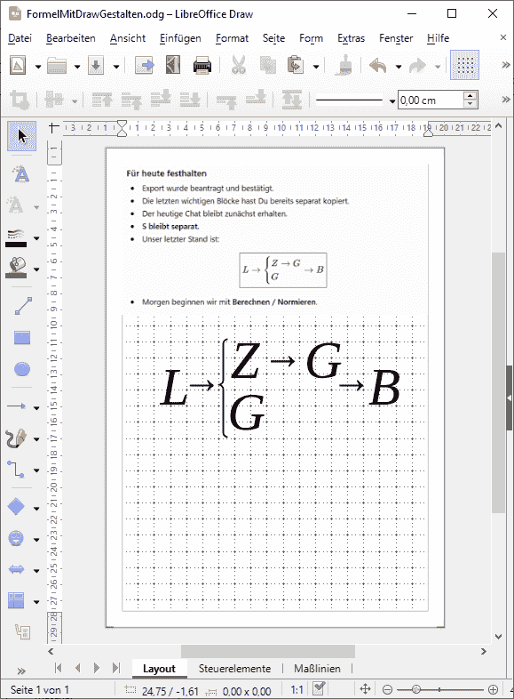Expand the drawing toolbar overflow chevron
514x699 pixels.
click(21, 671)
